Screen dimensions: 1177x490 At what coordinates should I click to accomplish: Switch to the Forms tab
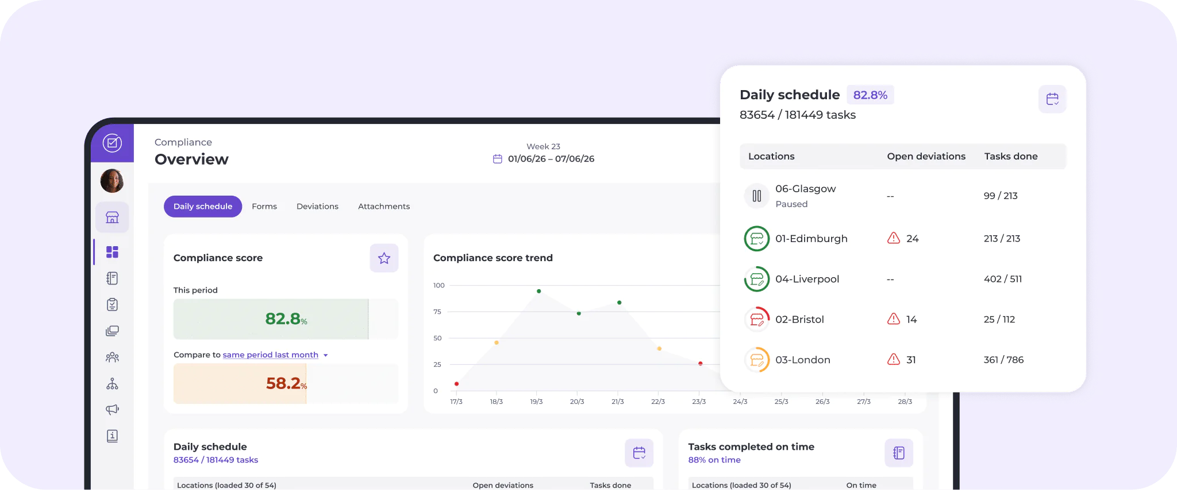(264, 207)
